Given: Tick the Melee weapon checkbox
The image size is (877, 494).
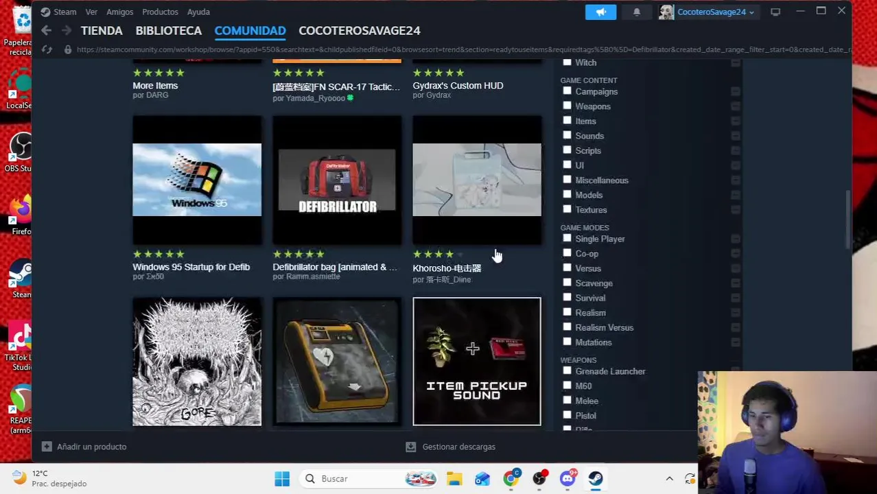Looking at the screenshot, I should point(567,400).
